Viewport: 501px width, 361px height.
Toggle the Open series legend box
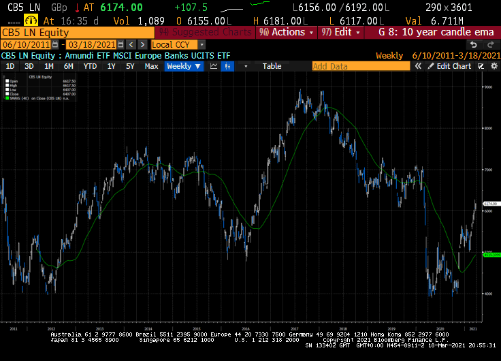[x=7, y=81]
